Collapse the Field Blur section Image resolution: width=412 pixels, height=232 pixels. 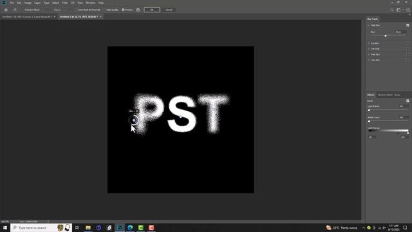[x=369, y=25]
